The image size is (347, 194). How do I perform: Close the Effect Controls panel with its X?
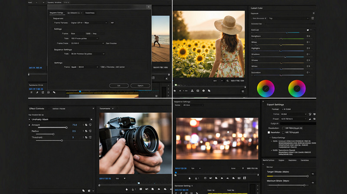pos(93,109)
